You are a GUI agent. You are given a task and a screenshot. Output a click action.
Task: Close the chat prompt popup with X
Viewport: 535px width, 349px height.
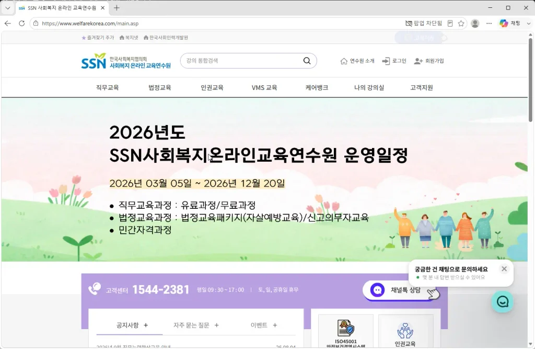click(504, 268)
